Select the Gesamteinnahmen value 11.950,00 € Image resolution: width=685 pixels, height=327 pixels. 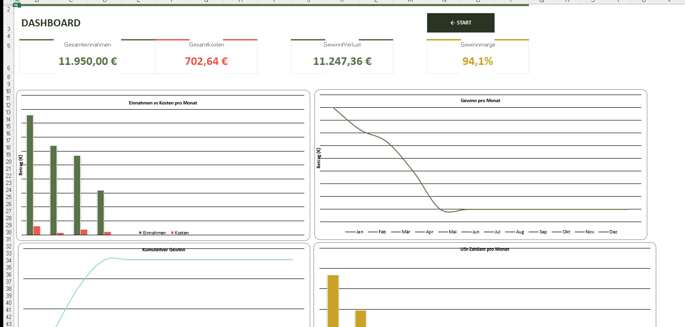pos(88,61)
